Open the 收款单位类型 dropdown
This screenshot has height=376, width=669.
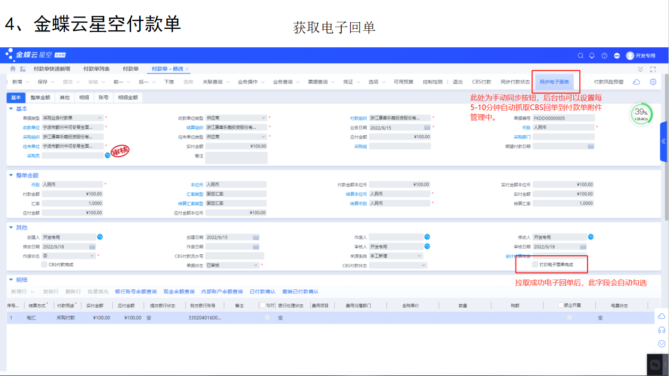(x=264, y=118)
